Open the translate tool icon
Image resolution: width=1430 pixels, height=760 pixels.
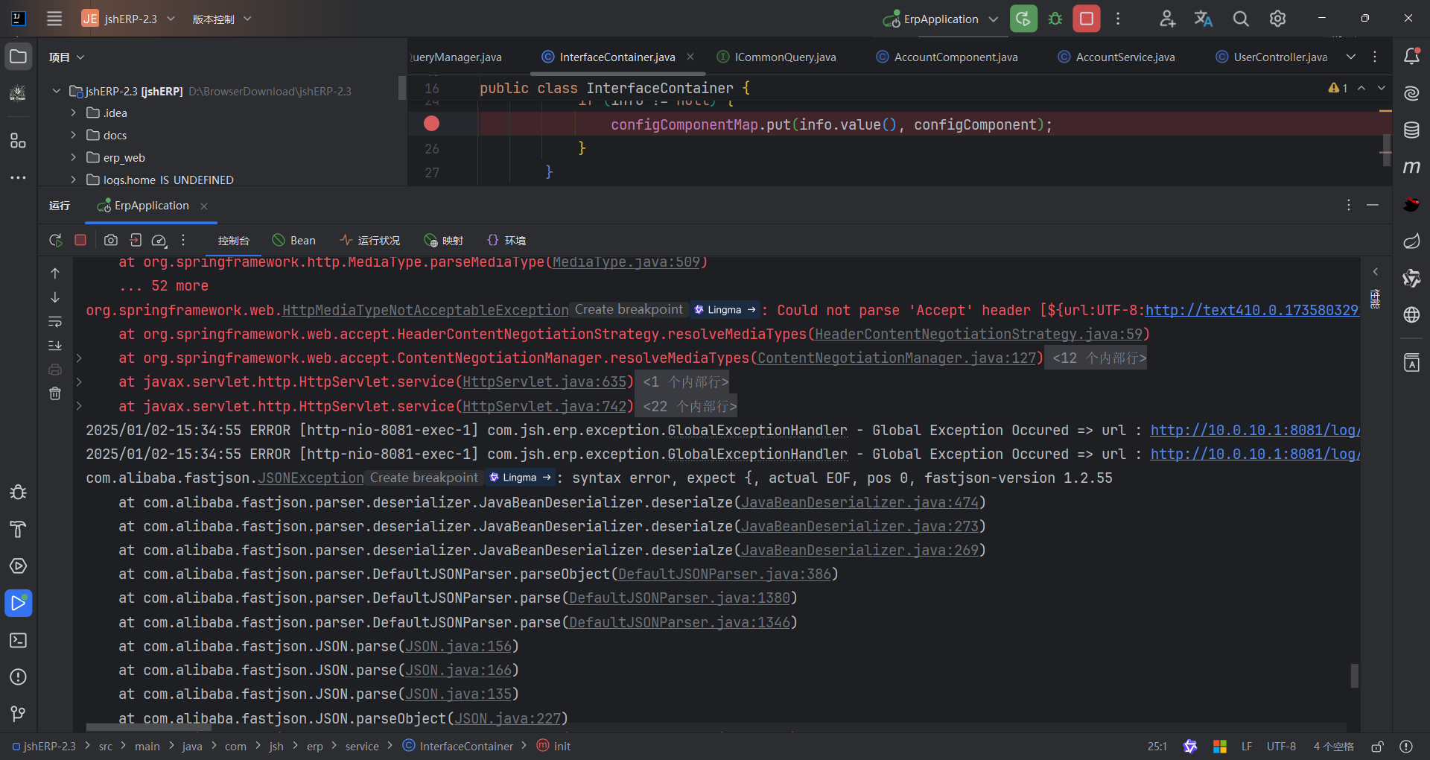[x=1204, y=19]
